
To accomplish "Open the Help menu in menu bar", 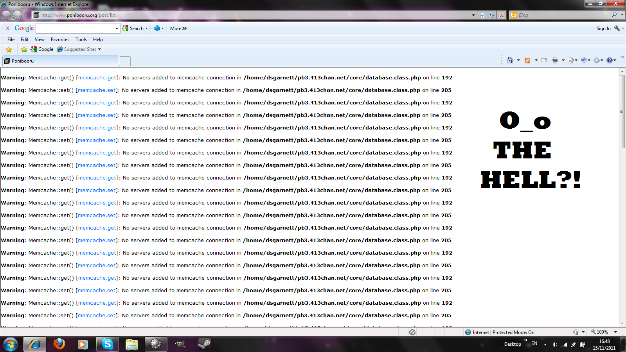I will 98,40.
